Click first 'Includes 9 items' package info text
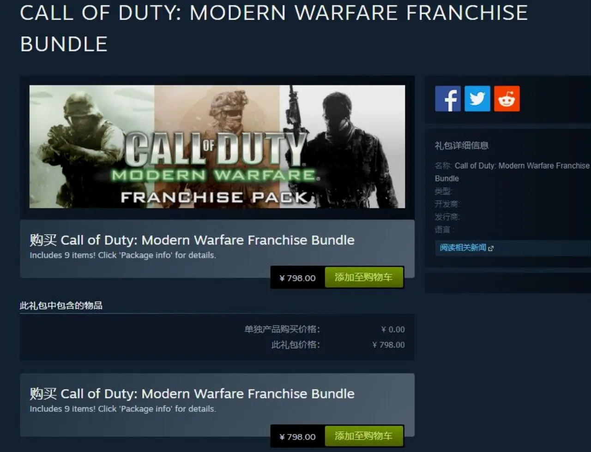The image size is (591, 452). [x=123, y=255]
